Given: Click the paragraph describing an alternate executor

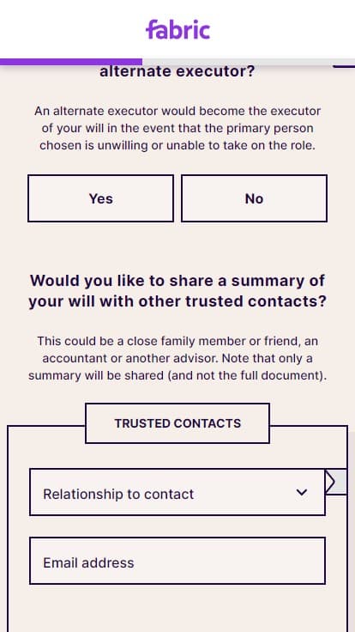Looking at the screenshot, I should [x=177, y=128].
